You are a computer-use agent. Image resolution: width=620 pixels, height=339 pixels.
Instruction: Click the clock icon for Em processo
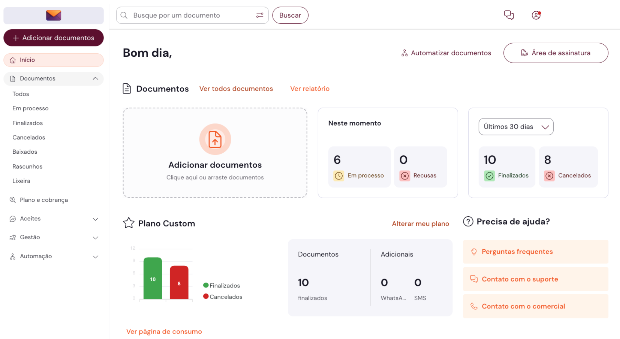pyautogui.click(x=339, y=176)
